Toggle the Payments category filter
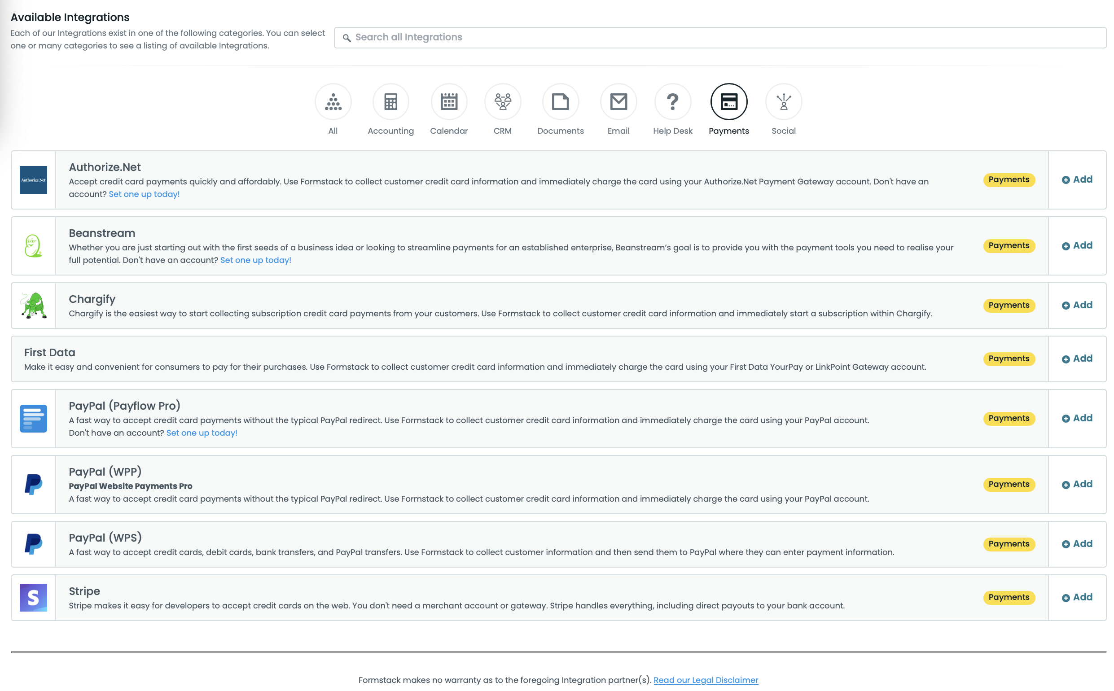 pyautogui.click(x=728, y=101)
